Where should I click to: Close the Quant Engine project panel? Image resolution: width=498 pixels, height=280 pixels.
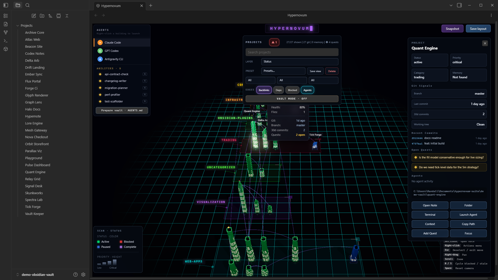(485, 43)
